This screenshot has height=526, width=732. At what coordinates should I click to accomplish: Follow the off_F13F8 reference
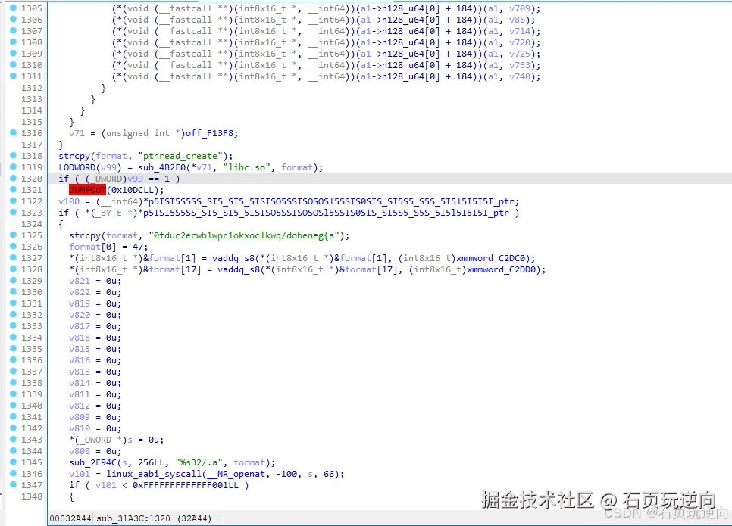click(x=209, y=133)
